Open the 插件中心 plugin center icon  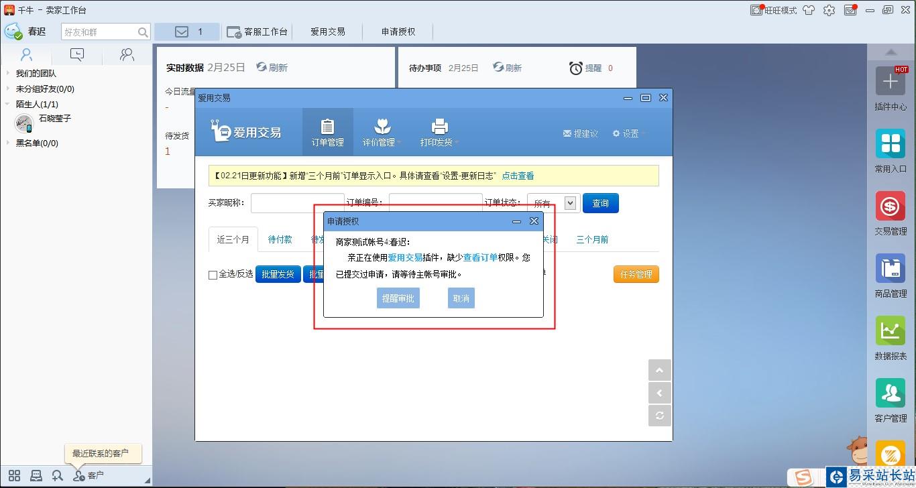tap(890, 81)
